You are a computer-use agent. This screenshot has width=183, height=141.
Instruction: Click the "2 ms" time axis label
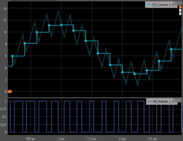122,139
